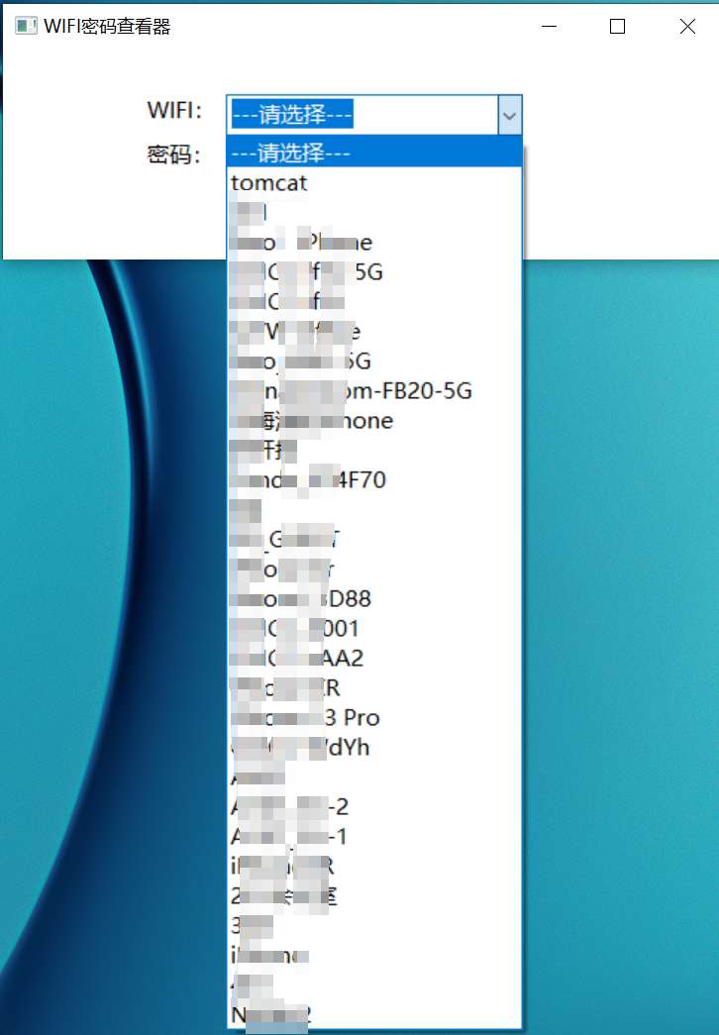The height and width of the screenshot is (1035, 719).
Task: Minimize the WIFI密码查看器 window
Action: [549, 27]
